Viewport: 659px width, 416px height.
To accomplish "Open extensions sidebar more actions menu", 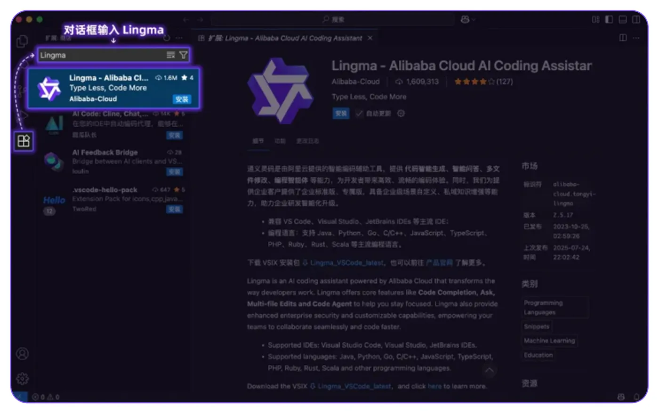I will pyautogui.click(x=179, y=38).
